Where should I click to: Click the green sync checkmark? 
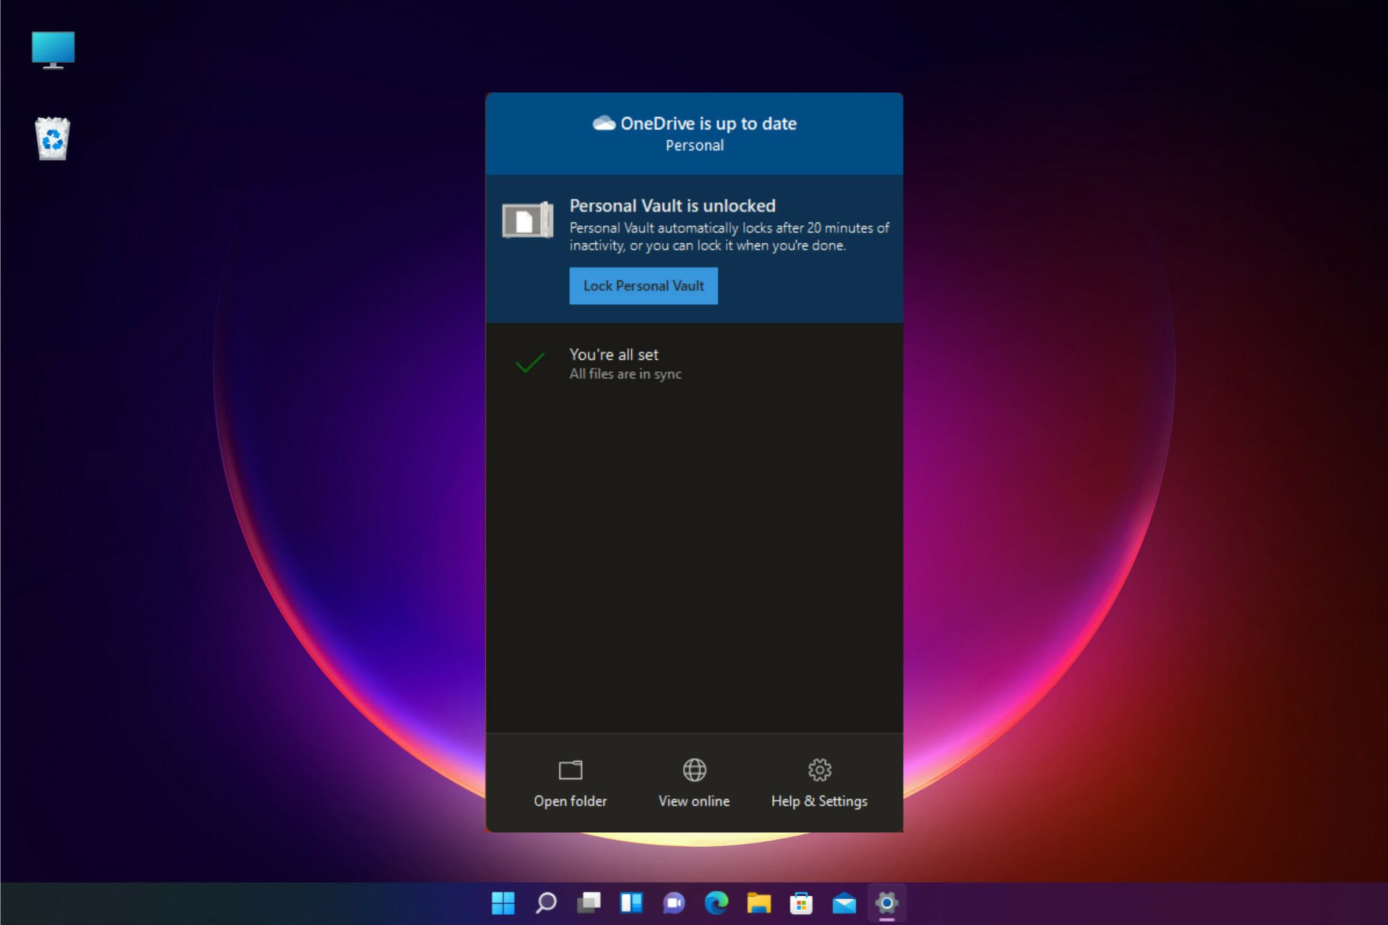530,363
